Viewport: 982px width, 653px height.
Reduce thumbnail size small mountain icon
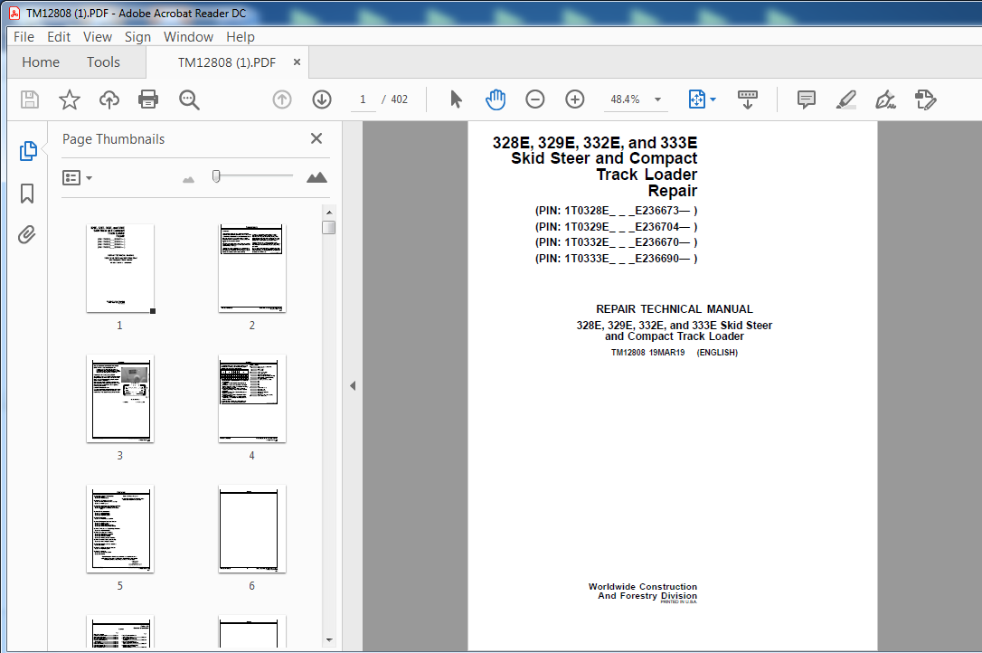(x=188, y=180)
